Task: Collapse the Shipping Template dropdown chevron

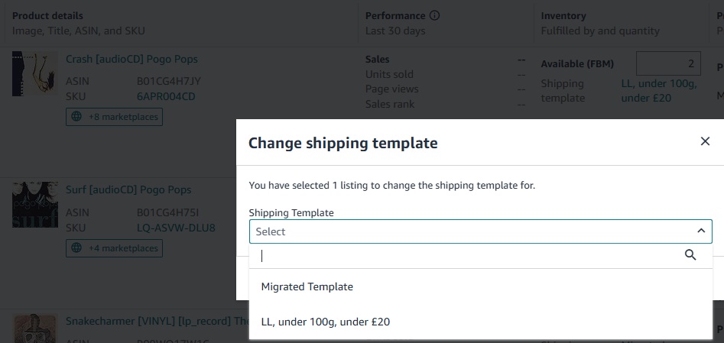Action: coord(701,231)
